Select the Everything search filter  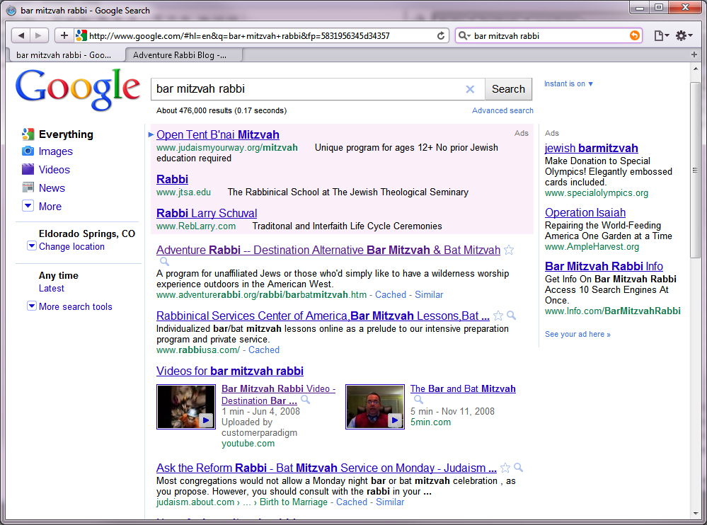tap(66, 134)
